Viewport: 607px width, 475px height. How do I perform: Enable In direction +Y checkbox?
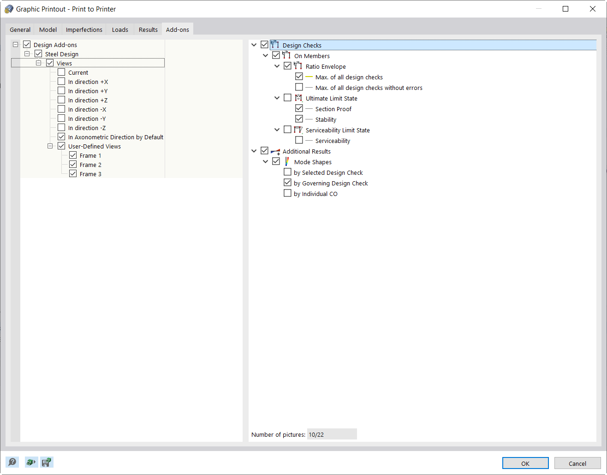click(61, 90)
